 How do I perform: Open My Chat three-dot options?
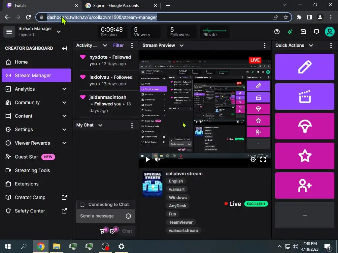(x=132, y=125)
